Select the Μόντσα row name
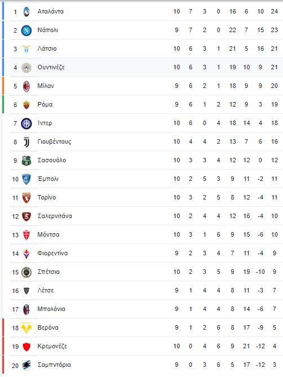Viewport: 283px width, 377px height. point(48,234)
